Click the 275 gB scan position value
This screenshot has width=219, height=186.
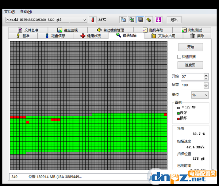199,159
